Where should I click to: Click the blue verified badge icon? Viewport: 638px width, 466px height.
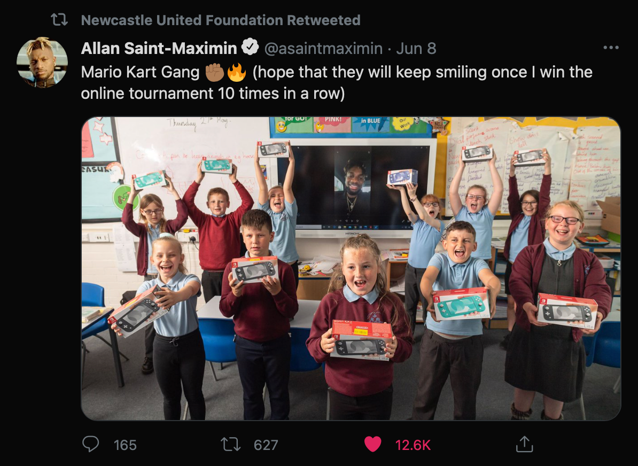click(x=250, y=47)
